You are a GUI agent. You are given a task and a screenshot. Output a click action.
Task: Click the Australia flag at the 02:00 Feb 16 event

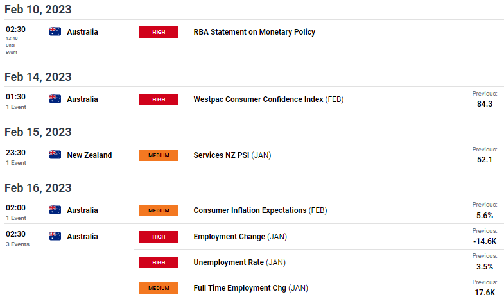coord(55,210)
